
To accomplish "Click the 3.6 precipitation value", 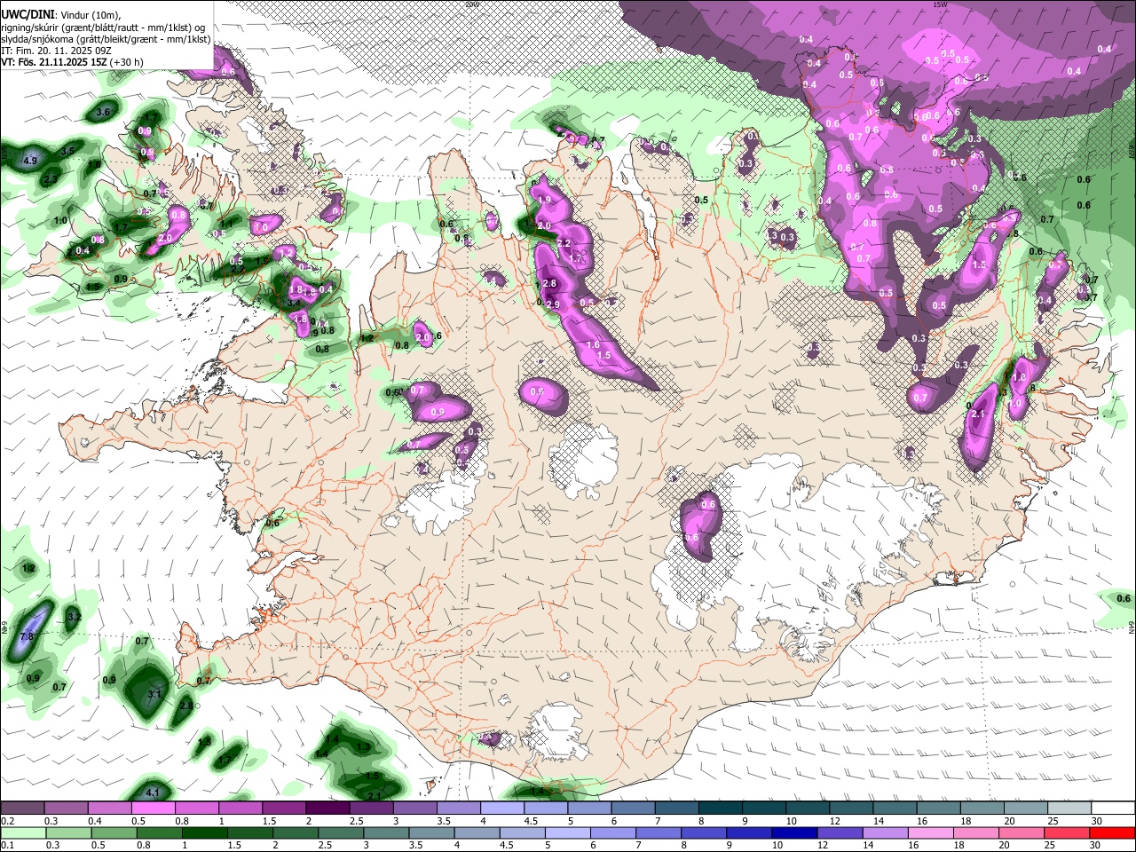I will click(x=103, y=112).
